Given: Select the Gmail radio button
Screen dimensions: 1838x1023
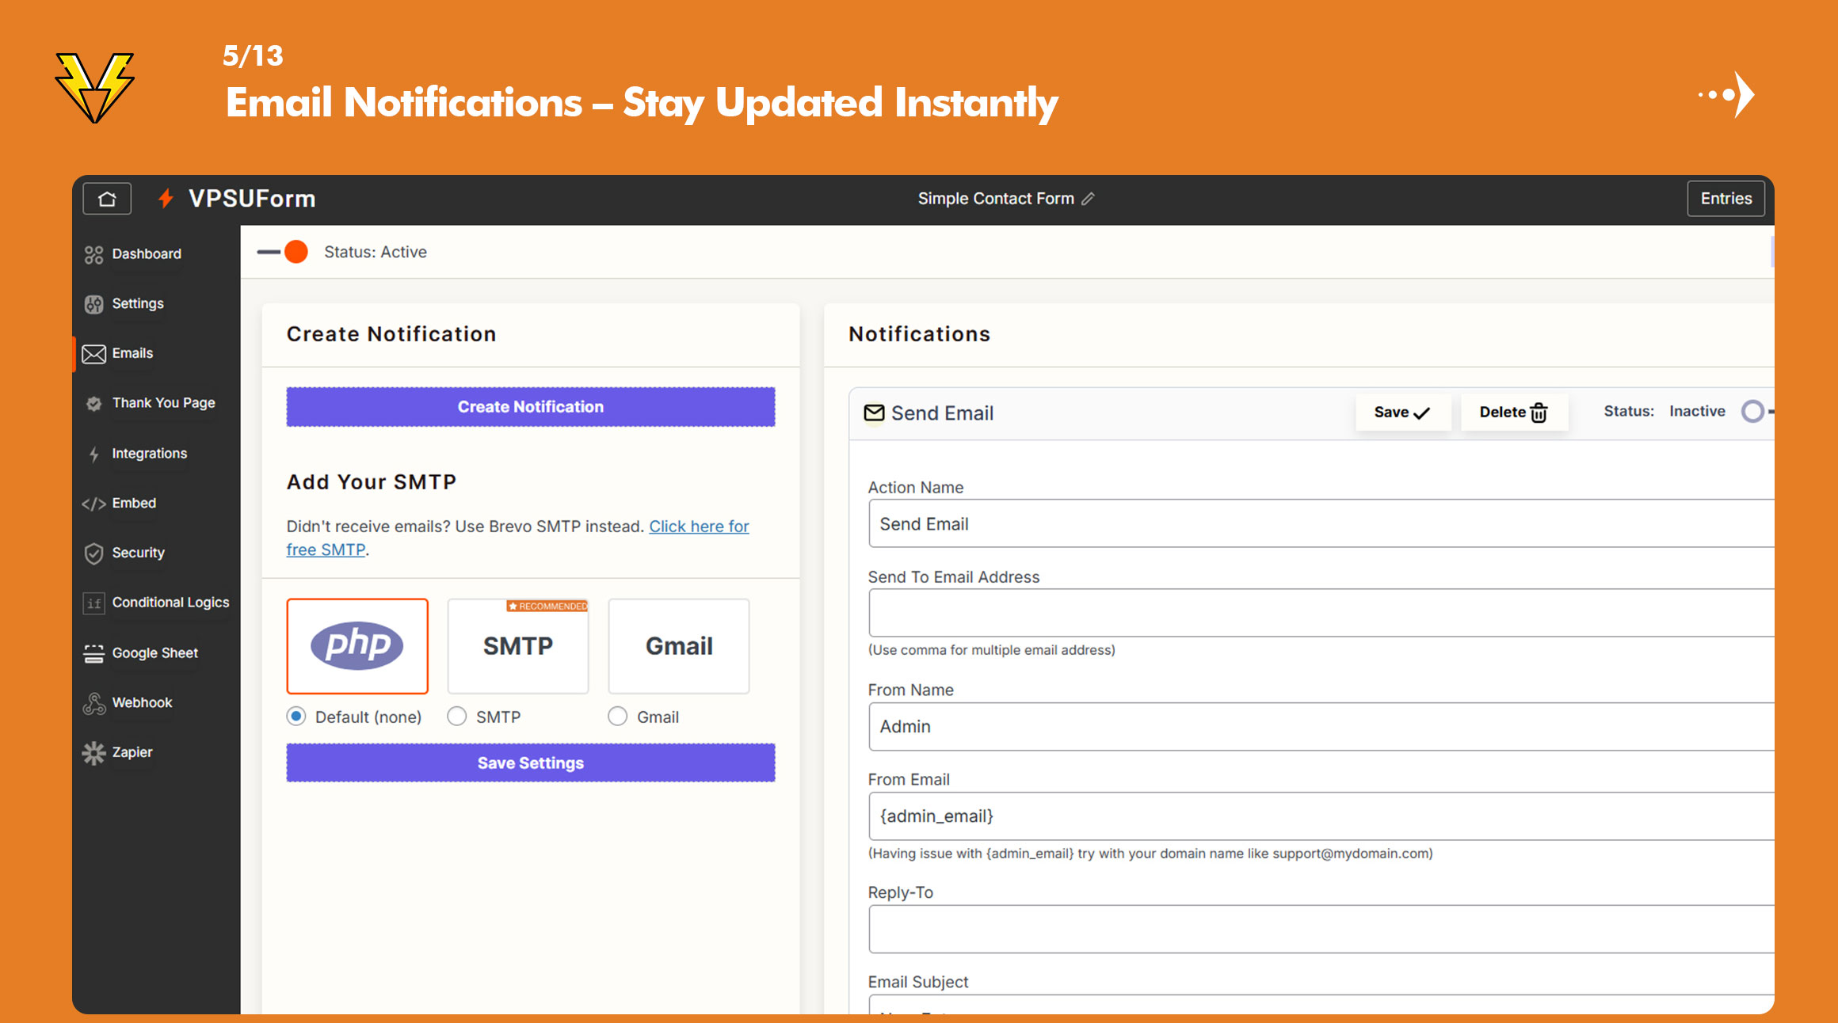Looking at the screenshot, I should [x=617, y=716].
